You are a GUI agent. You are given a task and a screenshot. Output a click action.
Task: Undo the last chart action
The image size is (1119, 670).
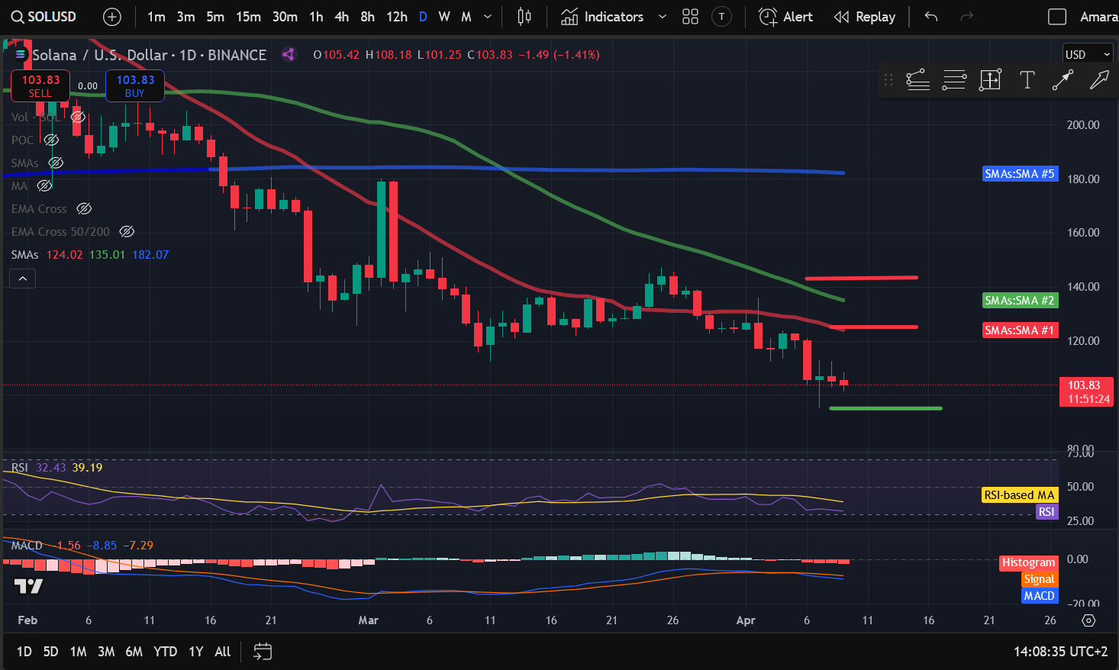click(x=930, y=17)
